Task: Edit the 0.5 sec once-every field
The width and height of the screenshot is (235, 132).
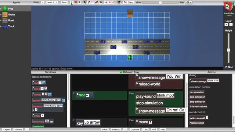Action: [47, 121]
